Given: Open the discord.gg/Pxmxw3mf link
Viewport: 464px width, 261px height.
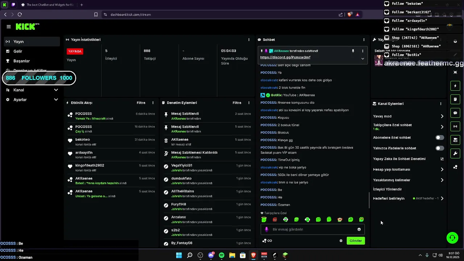Looking at the screenshot, I should (285, 57).
